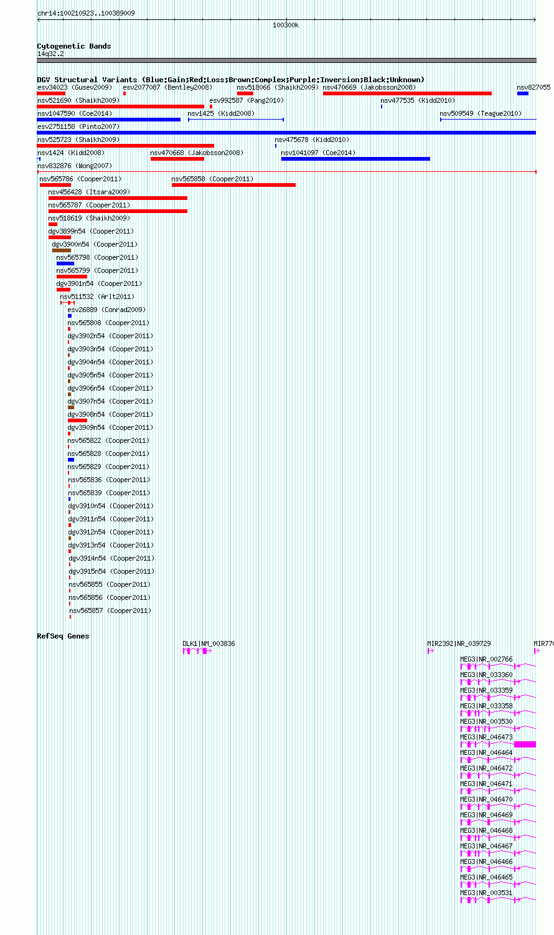Click the nsv511532 (Arlt2011) label
Viewport: 554px width, 935px height.
coord(97,297)
